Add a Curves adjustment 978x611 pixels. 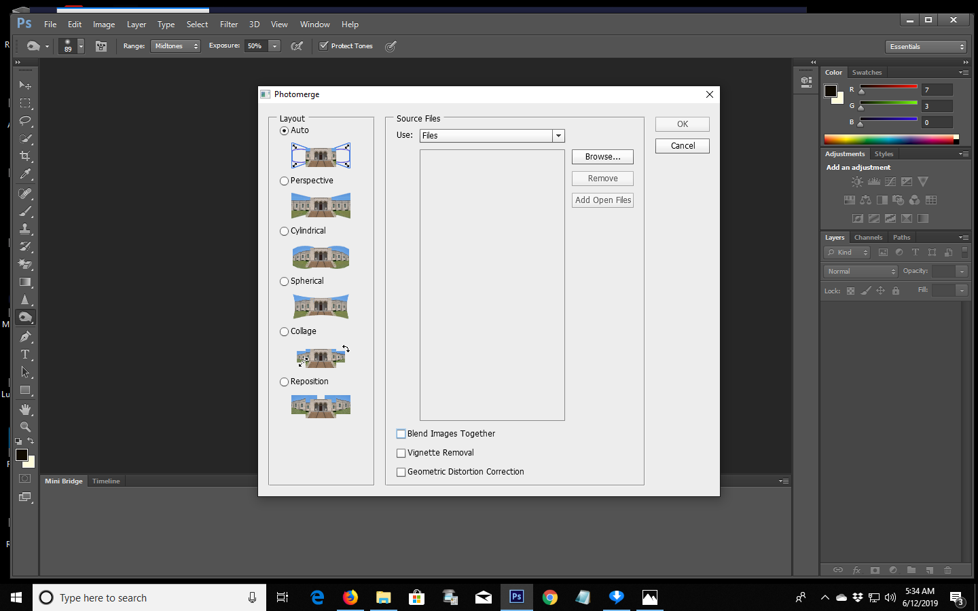(890, 181)
